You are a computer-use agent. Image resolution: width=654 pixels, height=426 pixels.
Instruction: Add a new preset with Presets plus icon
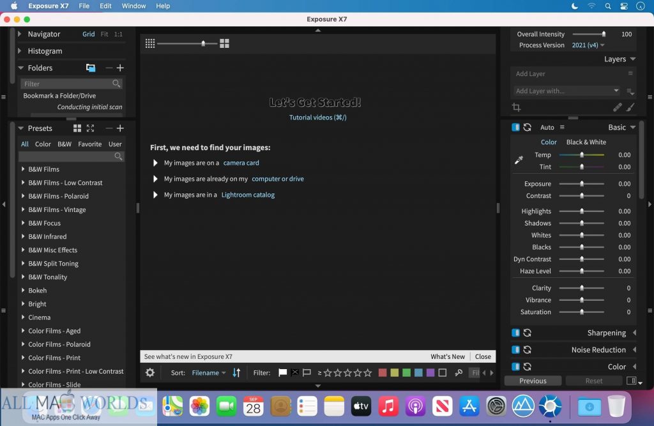pos(120,128)
